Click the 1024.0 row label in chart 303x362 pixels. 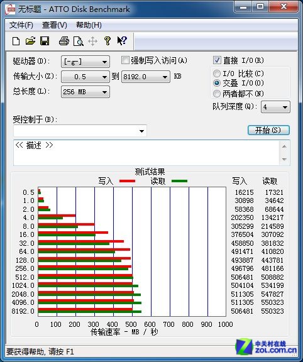pyautogui.click(x=23, y=285)
